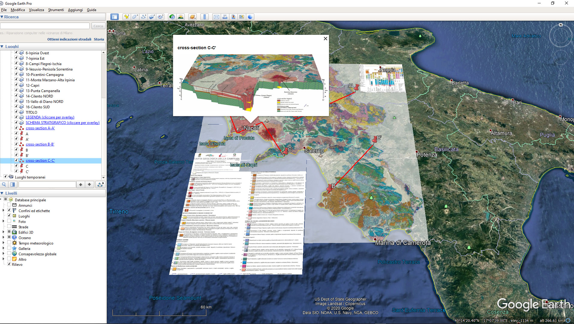Click the search magnifier in Places panel
Viewport: 574px width, 324px height.
pos(4,184)
